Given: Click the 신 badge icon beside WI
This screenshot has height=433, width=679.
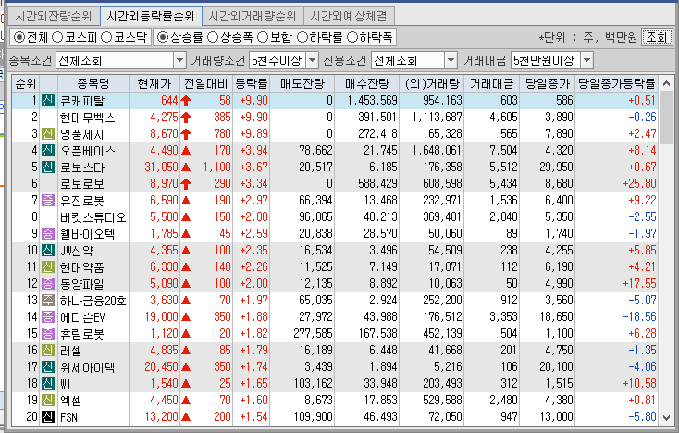Looking at the screenshot, I should (x=47, y=384).
